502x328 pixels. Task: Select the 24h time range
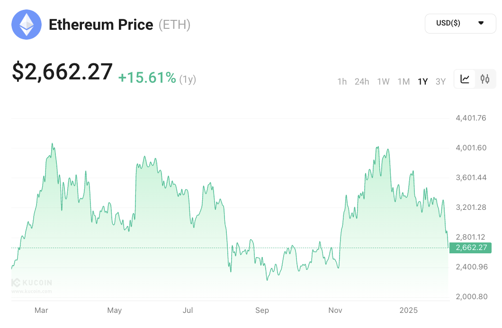point(362,81)
